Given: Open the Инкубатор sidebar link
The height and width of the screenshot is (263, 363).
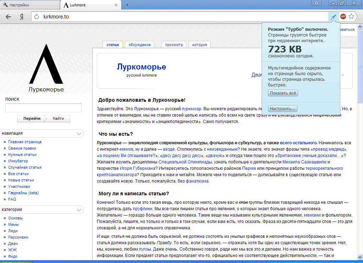Looking at the screenshot, I should click(18, 161).
